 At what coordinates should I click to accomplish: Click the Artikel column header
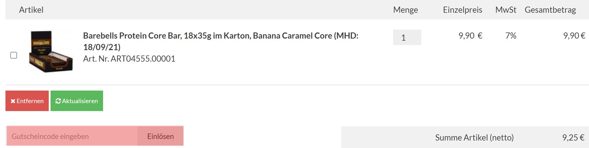coord(31,10)
